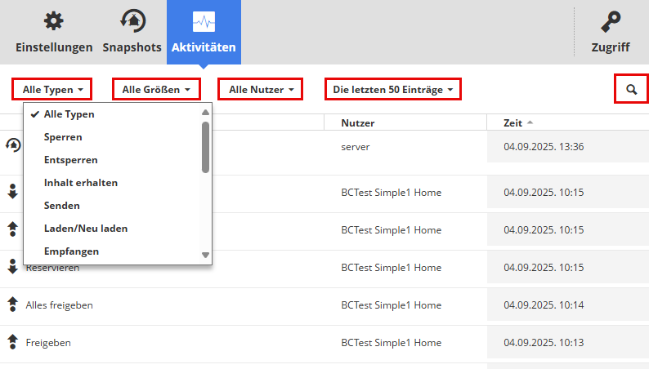Click the dropdown list scrollbar down arrow

coord(206,256)
